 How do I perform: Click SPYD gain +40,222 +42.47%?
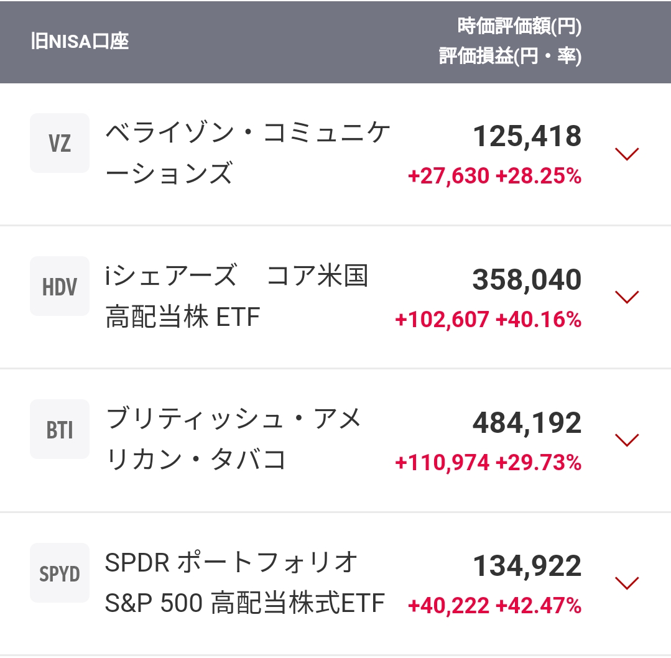click(494, 605)
